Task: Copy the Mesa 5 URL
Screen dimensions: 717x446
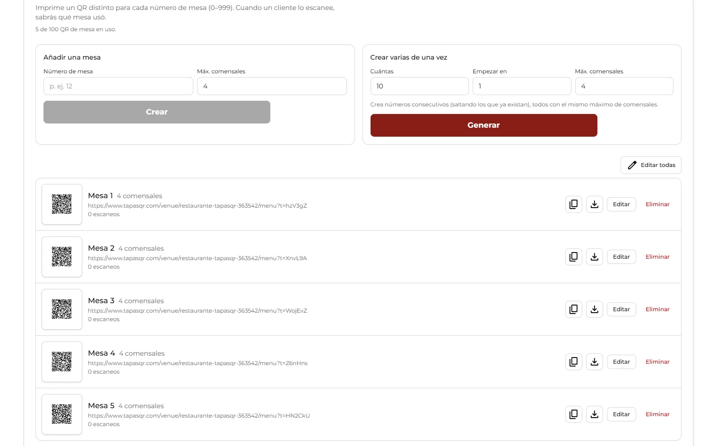Action: [573, 414]
